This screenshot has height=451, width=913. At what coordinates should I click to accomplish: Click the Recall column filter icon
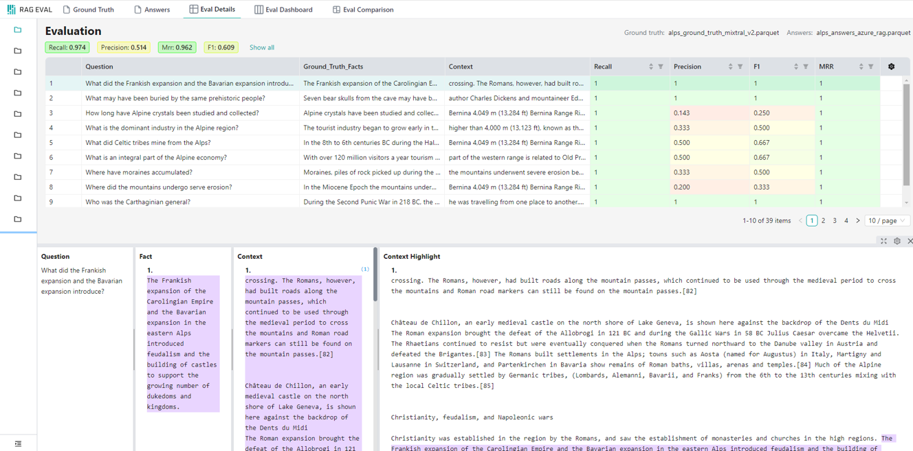661,67
